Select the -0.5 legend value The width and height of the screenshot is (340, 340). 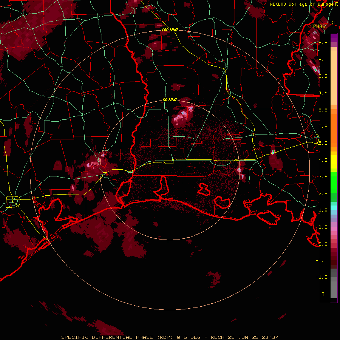pyautogui.click(x=321, y=260)
